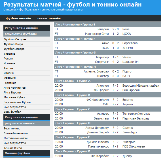Click Лига Европы - Группа E header
The image size is (161, 158).
pyautogui.click(x=73, y=137)
